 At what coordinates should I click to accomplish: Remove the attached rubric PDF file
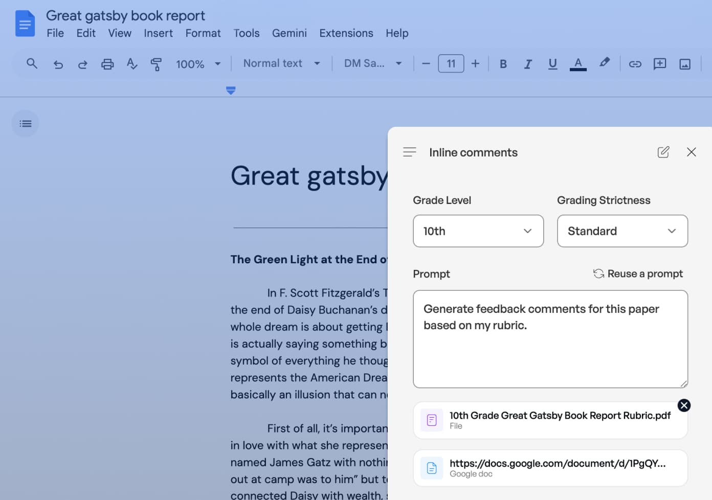pos(684,405)
